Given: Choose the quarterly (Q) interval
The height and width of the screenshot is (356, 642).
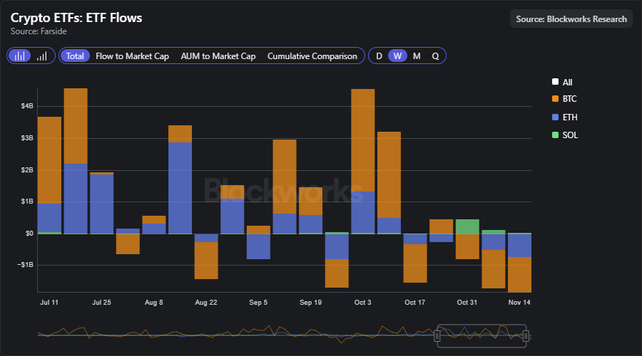Looking at the screenshot, I should 435,56.
